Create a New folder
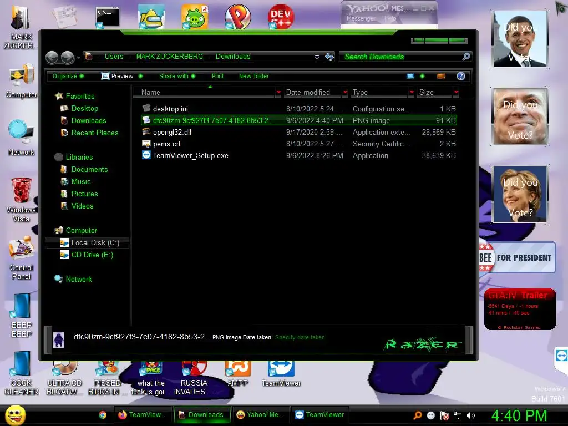This screenshot has width=568, height=426. coord(254,76)
